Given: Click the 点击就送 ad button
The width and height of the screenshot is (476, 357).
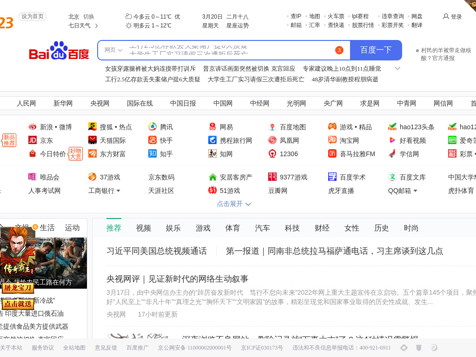Looking at the screenshot, I should pos(18,304).
